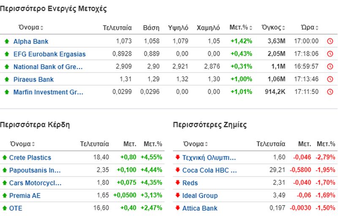Click the +1,42% change for Alpha Bank
Viewport: 338px width, 220px height.
tap(241, 41)
